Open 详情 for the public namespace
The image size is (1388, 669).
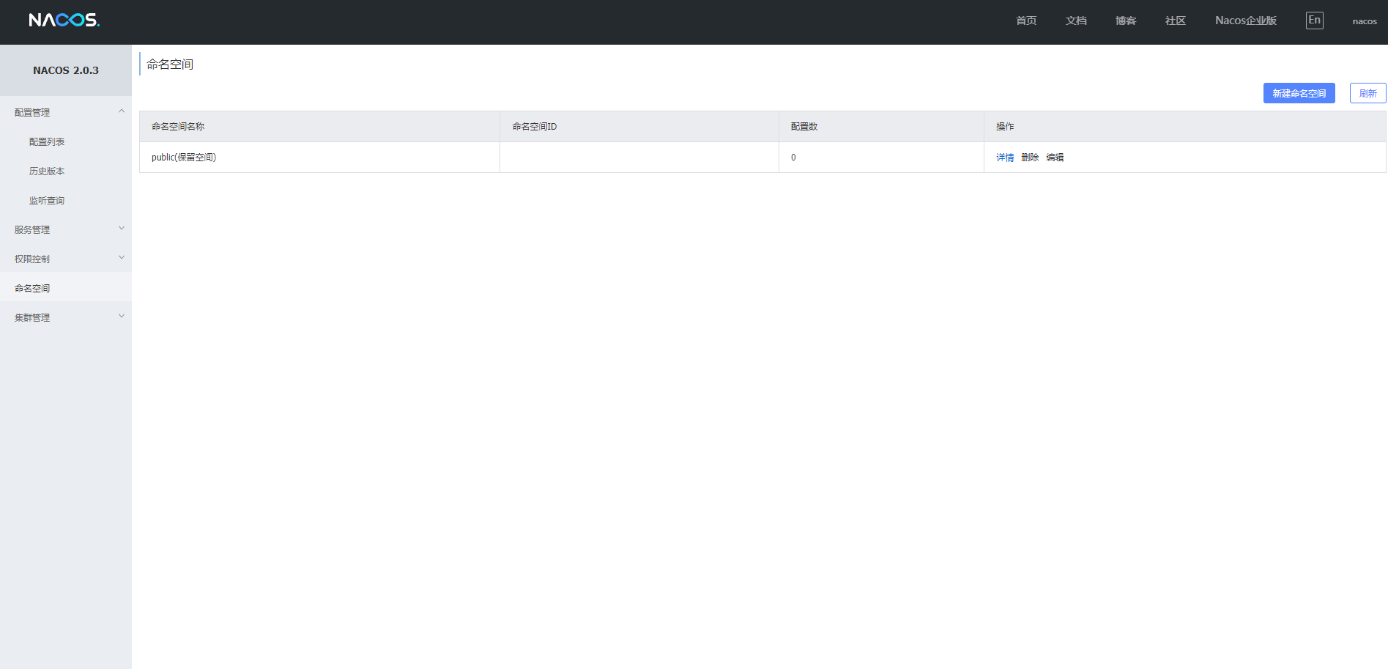tap(1005, 158)
